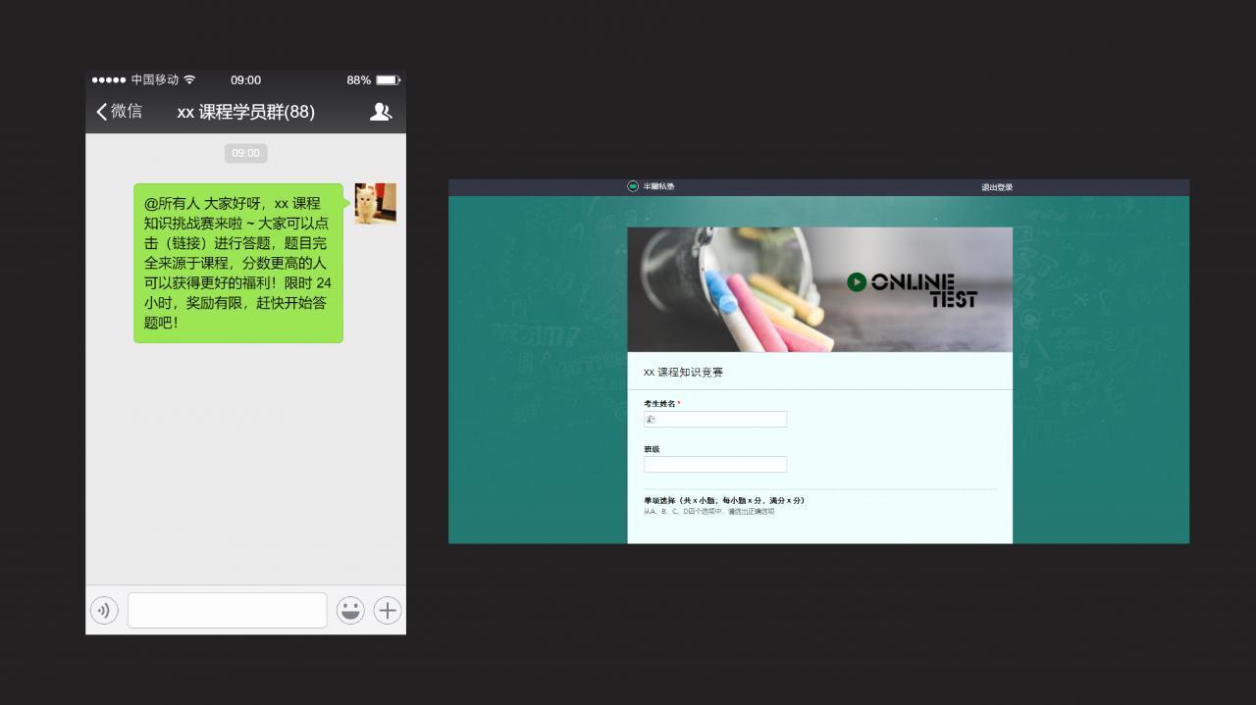The height and width of the screenshot is (705, 1256).
Task: Click the 09:00 timestamp label in chat
Action: tap(245, 153)
